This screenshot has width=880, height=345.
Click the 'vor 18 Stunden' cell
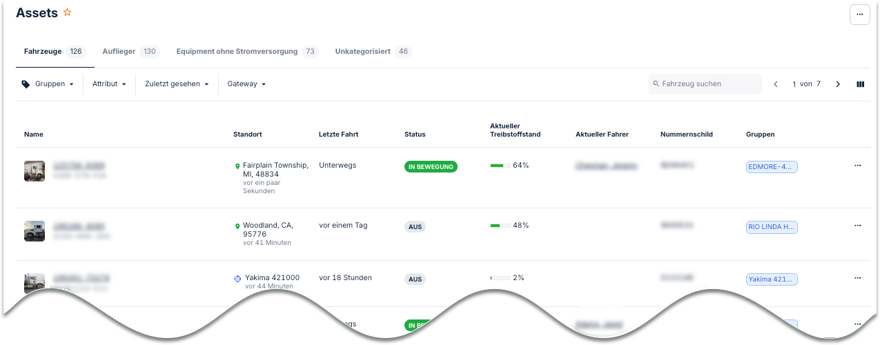pyautogui.click(x=345, y=278)
